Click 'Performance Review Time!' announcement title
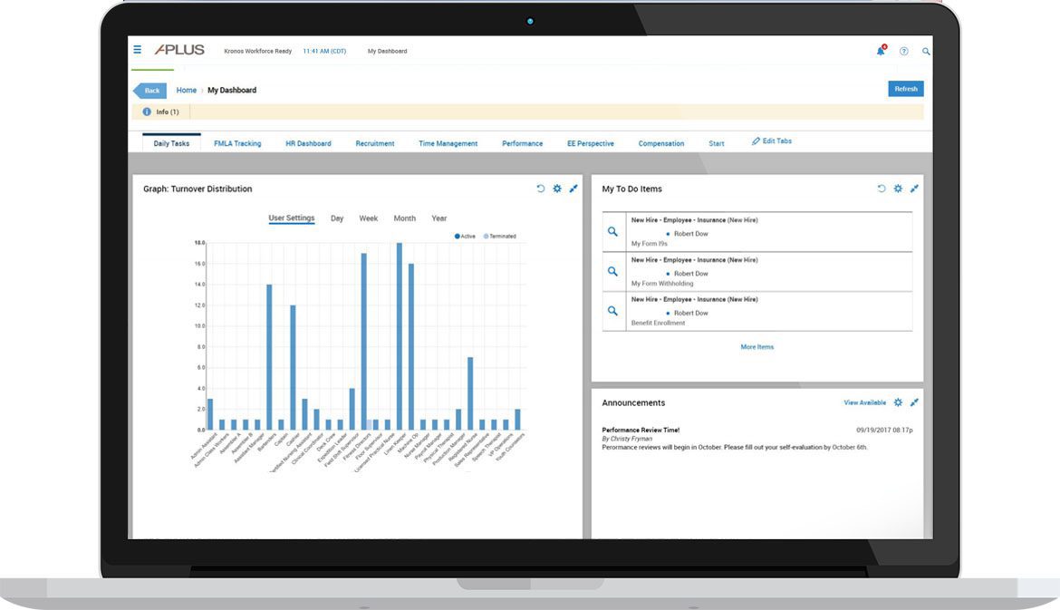The height and width of the screenshot is (610, 1060). tap(641, 430)
